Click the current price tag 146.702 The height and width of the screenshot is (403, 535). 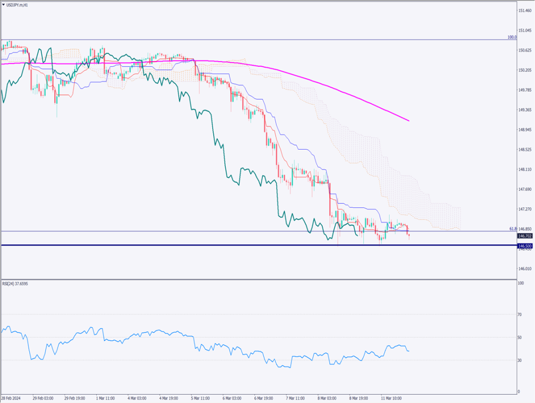coord(524,236)
